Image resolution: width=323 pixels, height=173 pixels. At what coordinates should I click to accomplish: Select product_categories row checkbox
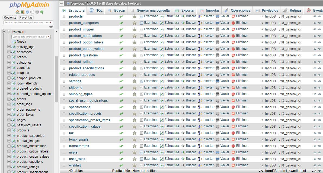pos(64,23)
